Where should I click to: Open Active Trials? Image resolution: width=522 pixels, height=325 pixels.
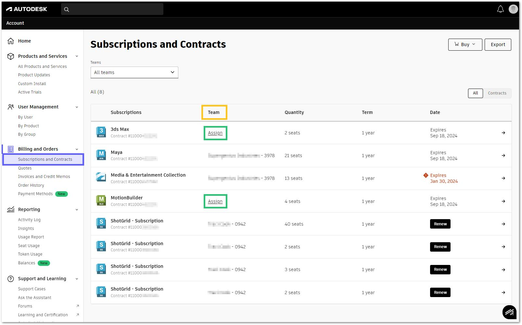tap(30, 92)
